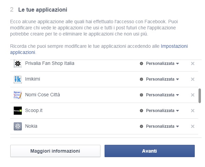
Task: Click the Scoop.it app icon
Action: click(18, 111)
